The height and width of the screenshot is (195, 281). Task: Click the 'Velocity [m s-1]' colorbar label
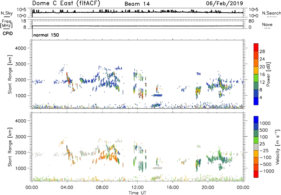277,147
